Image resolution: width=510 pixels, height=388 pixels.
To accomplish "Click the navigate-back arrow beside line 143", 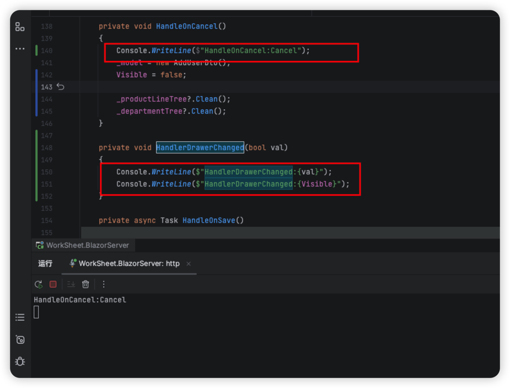I will (60, 87).
